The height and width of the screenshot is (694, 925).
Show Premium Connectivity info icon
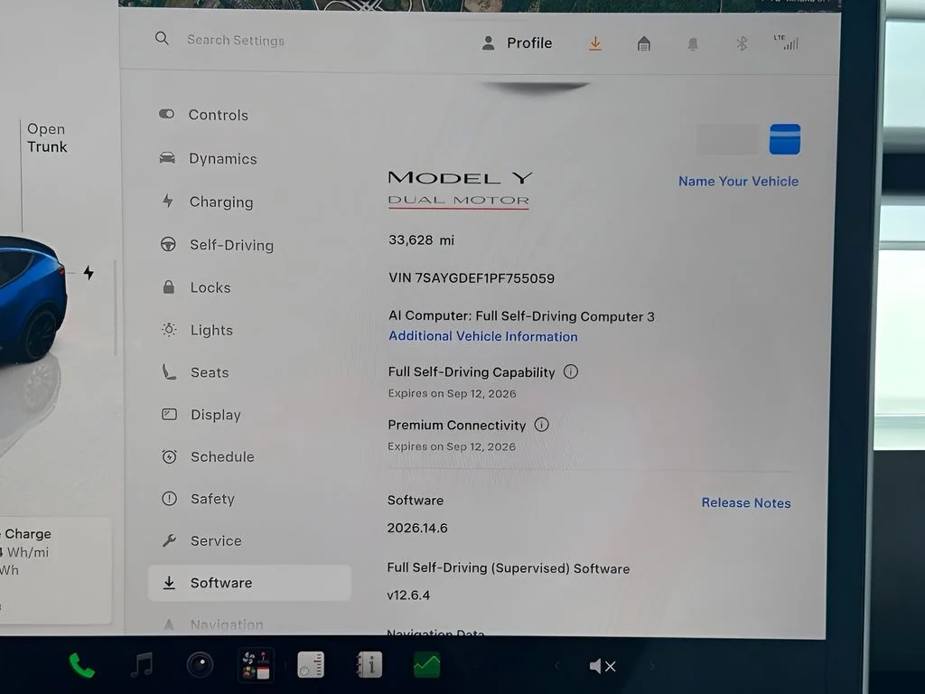coord(542,425)
